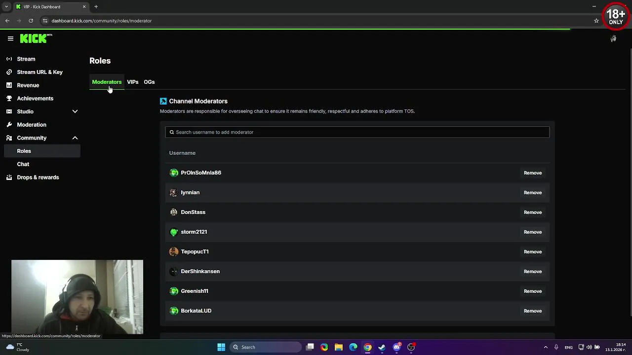
Task: Open Microsoft Edge from the taskbar
Action: 353,347
